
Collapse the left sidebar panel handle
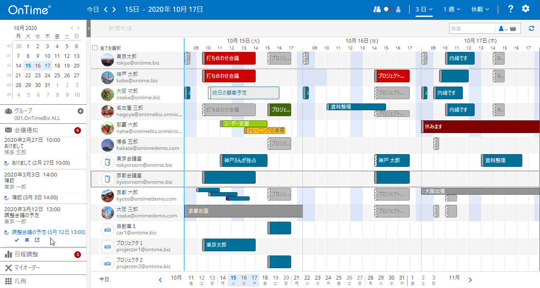[x=89, y=28]
